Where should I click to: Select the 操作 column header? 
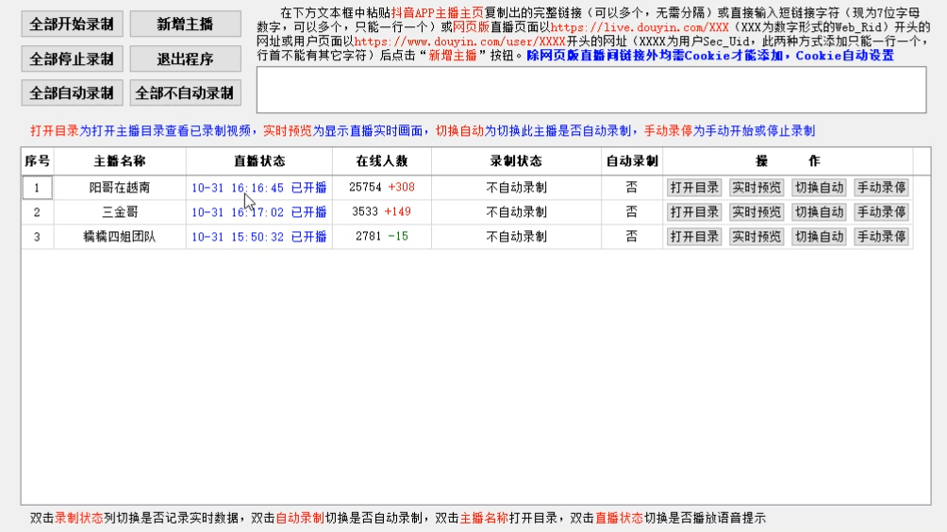[x=788, y=161]
